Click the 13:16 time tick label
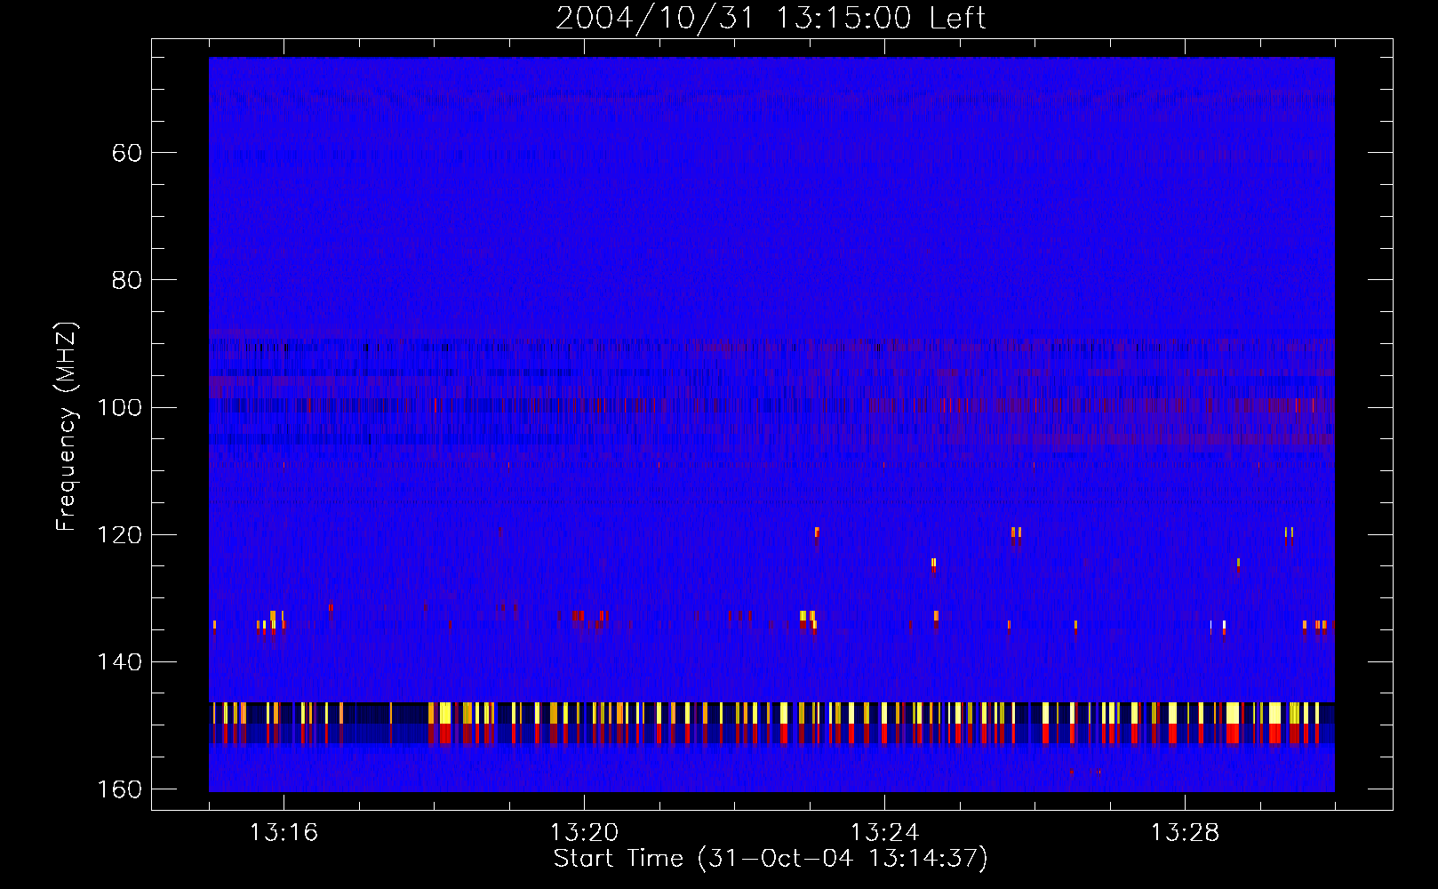Screen dimensions: 1438x889 point(284,833)
